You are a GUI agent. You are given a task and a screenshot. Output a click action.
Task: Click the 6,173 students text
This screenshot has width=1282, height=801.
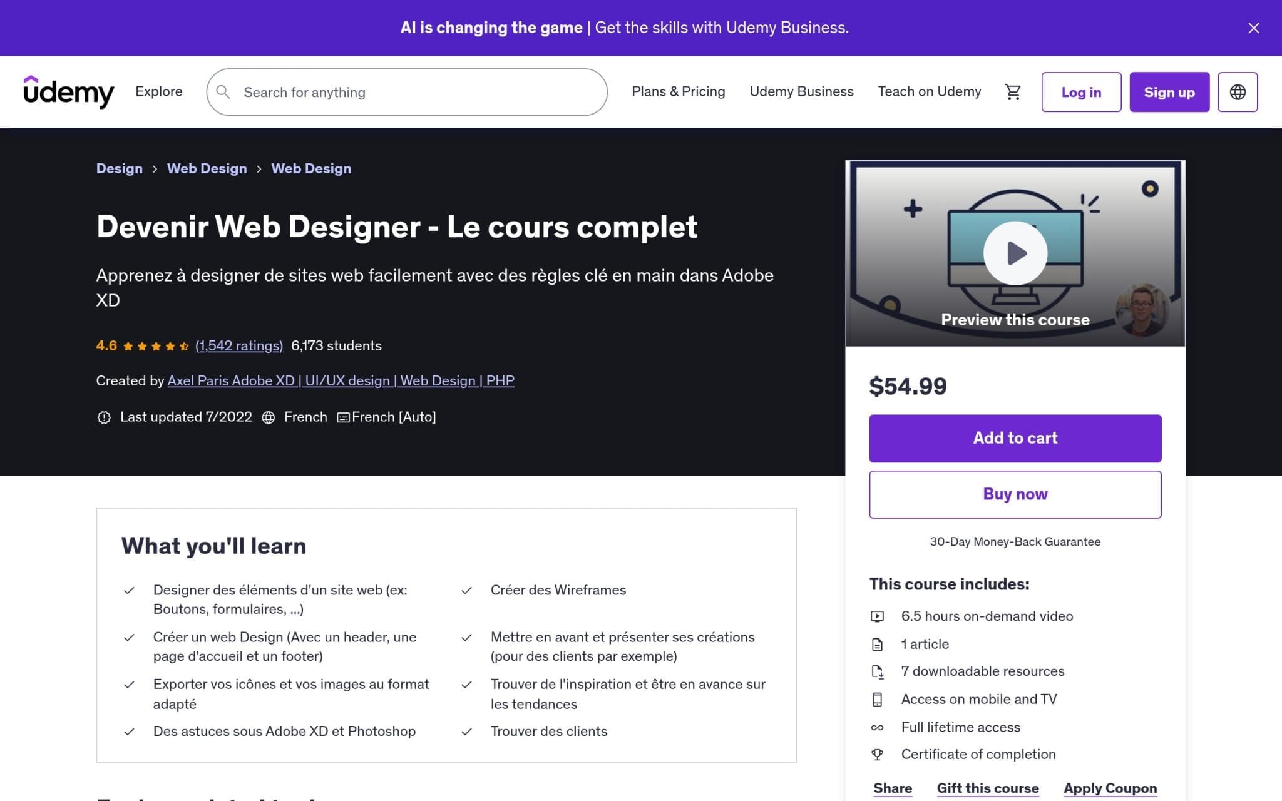(x=336, y=345)
